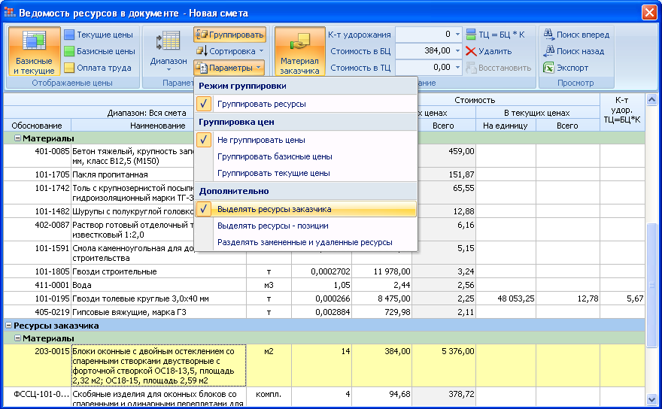662x409 pixels.
Task: Toggle Группировать ресурсы menu option
Action: pyautogui.click(x=306, y=104)
